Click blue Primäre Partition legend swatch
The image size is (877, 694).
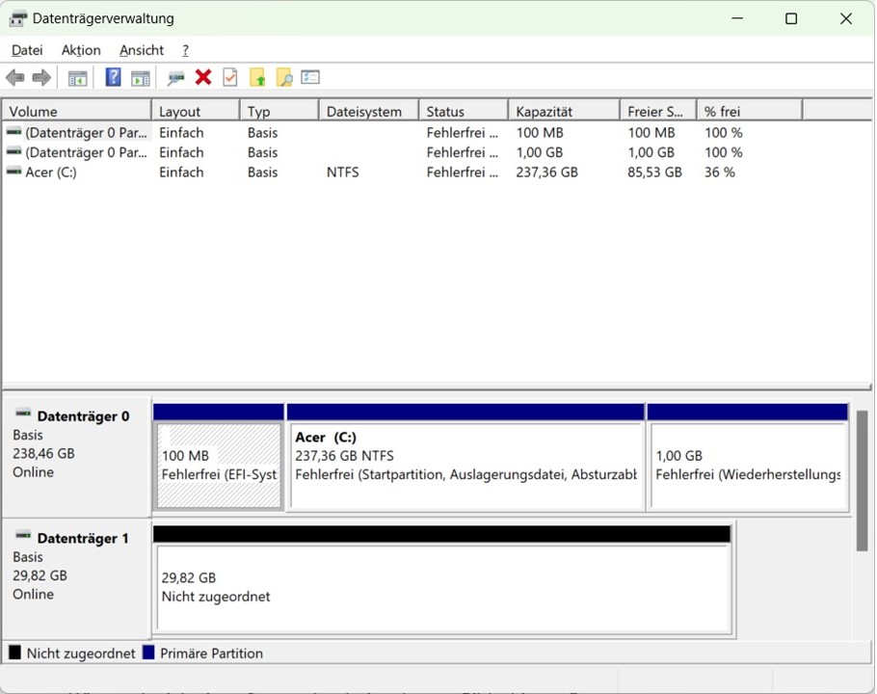coord(148,653)
